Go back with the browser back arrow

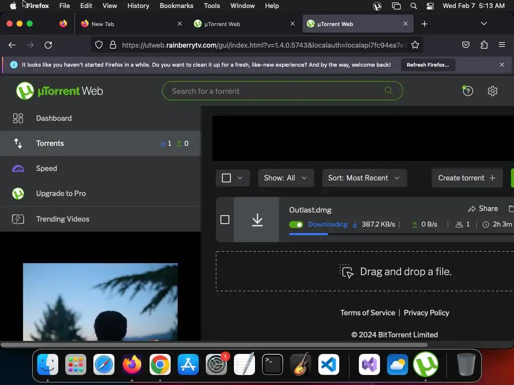pos(12,45)
